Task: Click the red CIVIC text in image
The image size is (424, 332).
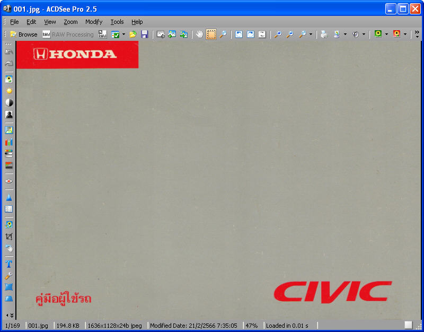Action: [333, 292]
